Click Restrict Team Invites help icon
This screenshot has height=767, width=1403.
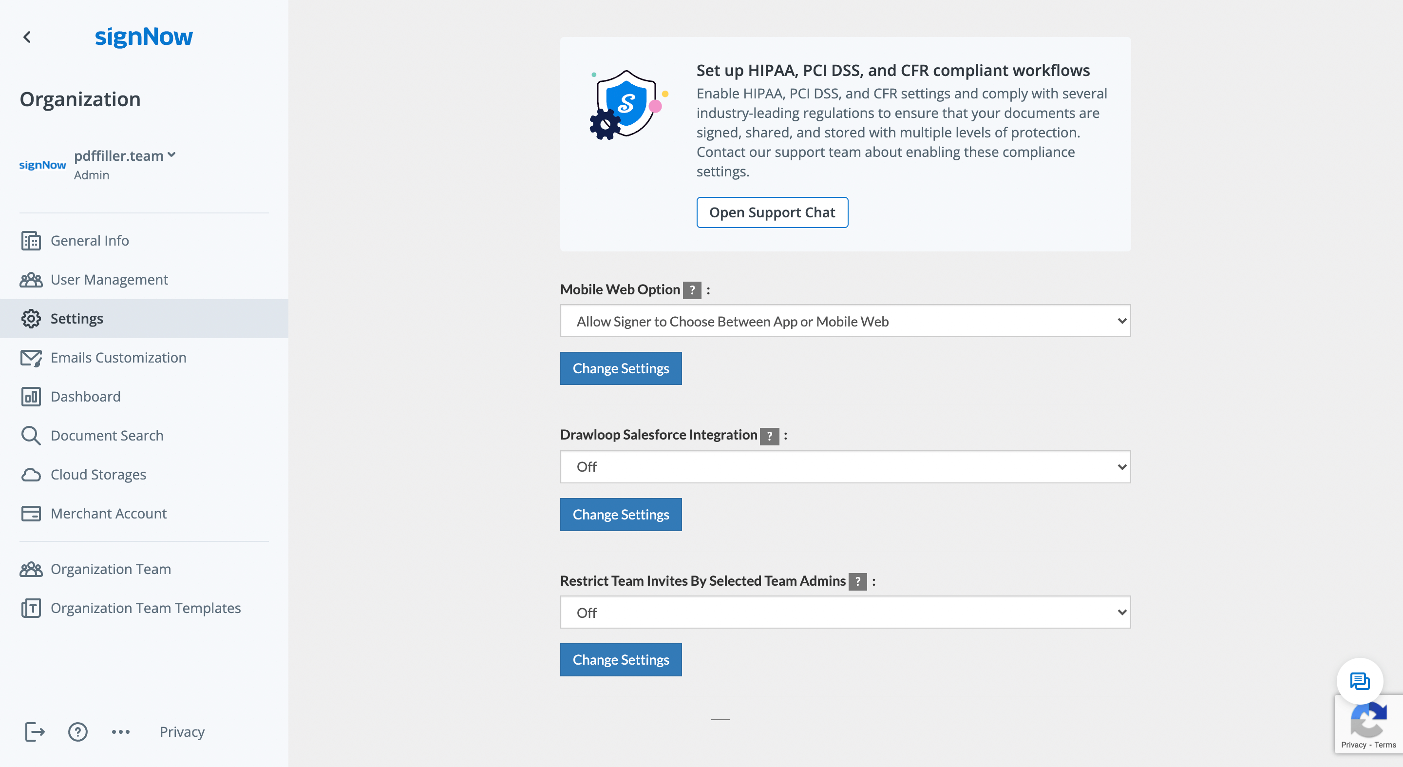tap(857, 581)
